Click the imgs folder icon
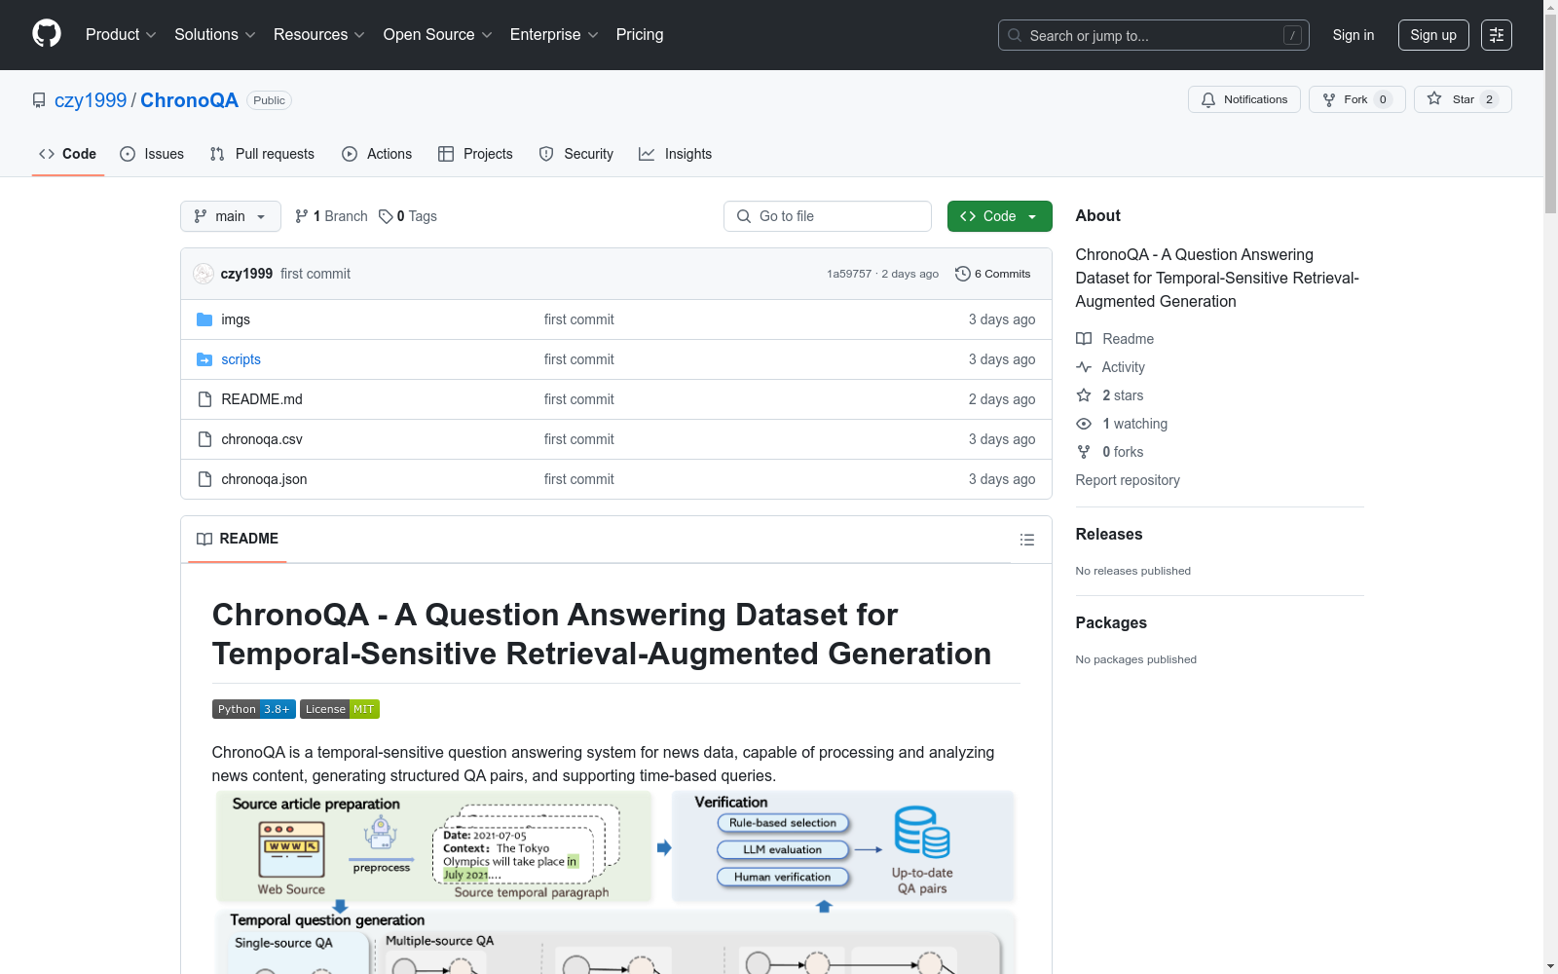 pyautogui.click(x=204, y=319)
